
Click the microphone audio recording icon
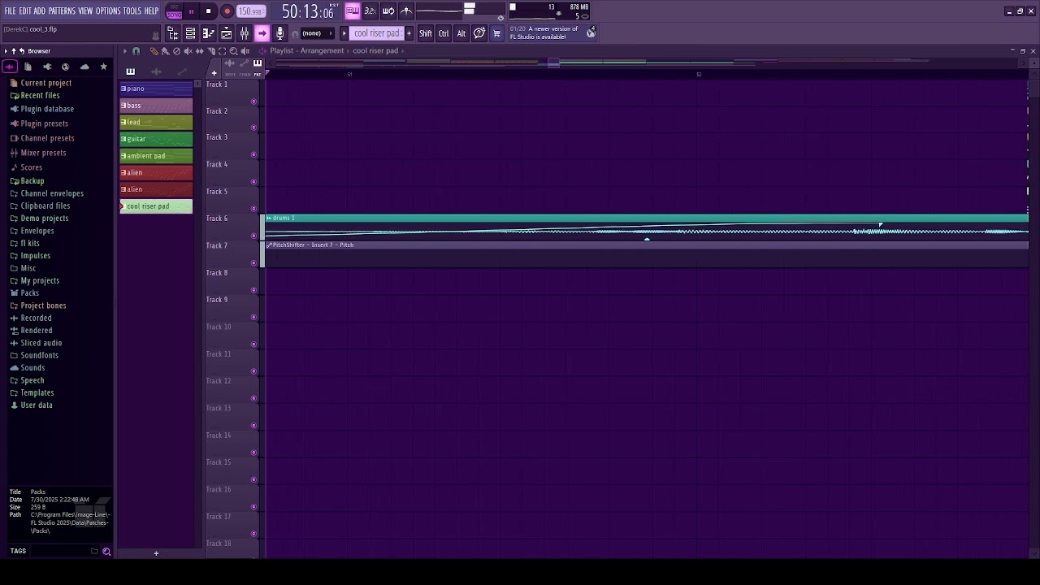click(279, 33)
